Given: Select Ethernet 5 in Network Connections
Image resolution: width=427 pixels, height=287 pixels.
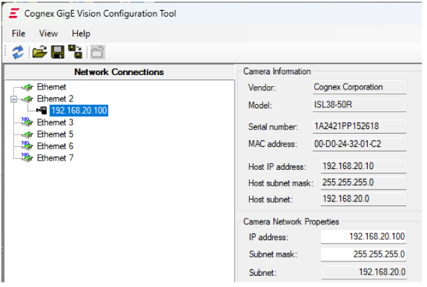Looking at the screenshot, I should [55, 134].
